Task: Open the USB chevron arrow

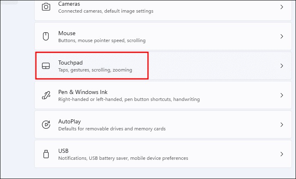Action: [281, 154]
